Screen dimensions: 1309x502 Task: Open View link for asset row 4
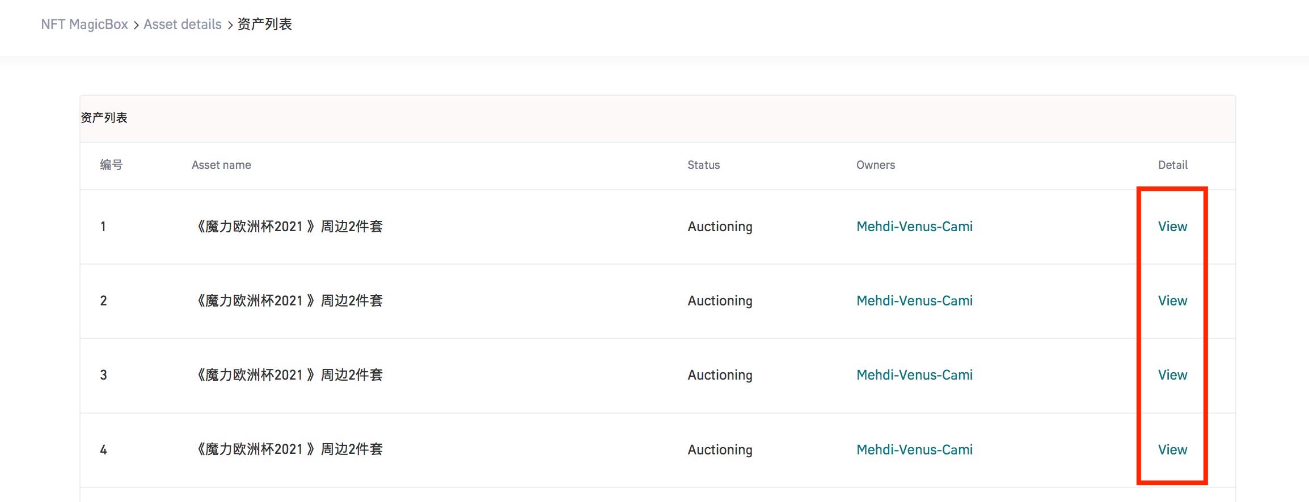(x=1172, y=450)
